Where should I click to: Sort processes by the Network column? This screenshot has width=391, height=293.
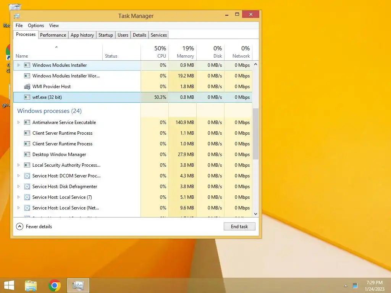tap(238, 53)
